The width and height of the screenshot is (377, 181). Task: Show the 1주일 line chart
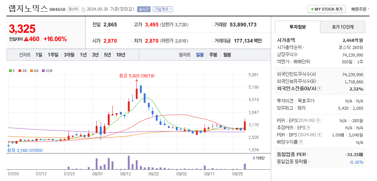pos(53,55)
